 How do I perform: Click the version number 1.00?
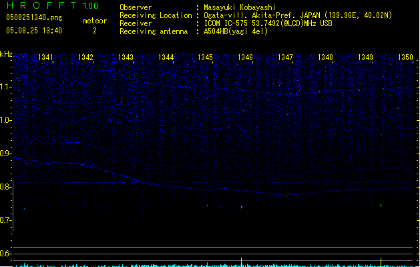89,6
